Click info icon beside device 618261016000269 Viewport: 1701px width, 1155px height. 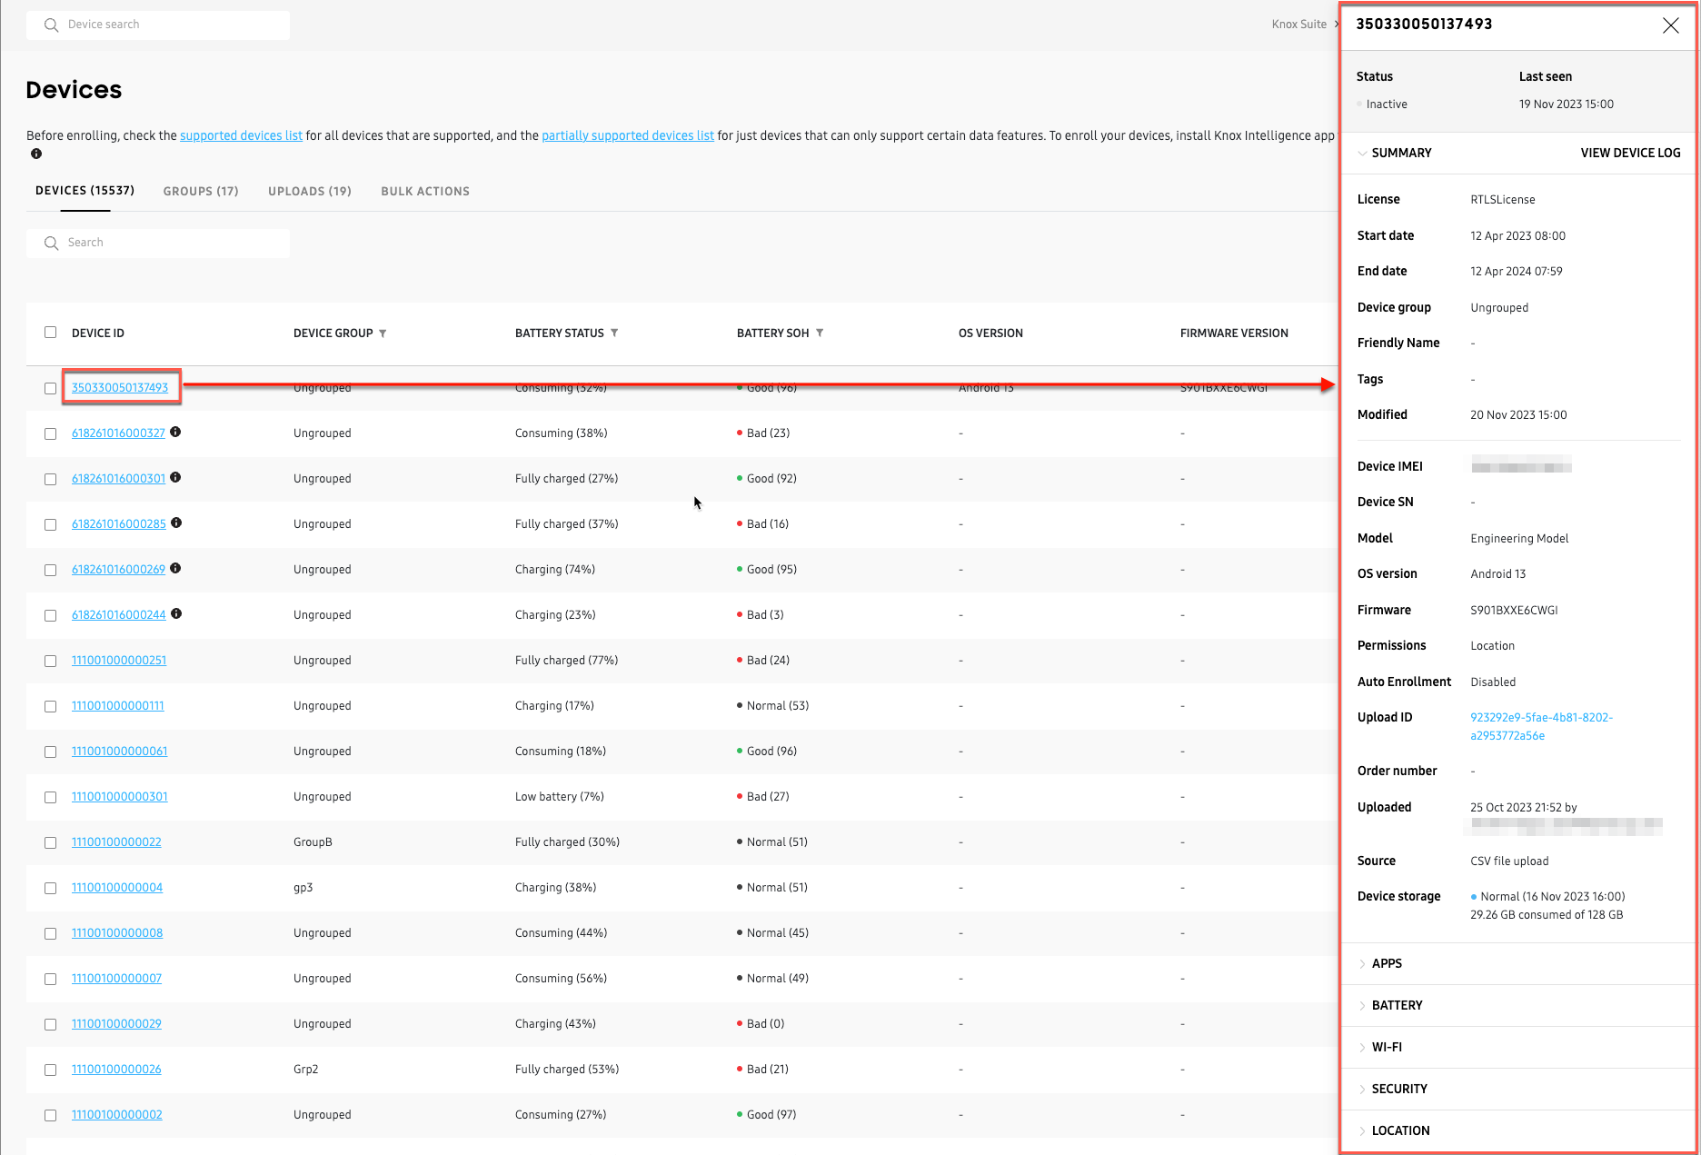(175, 568)
